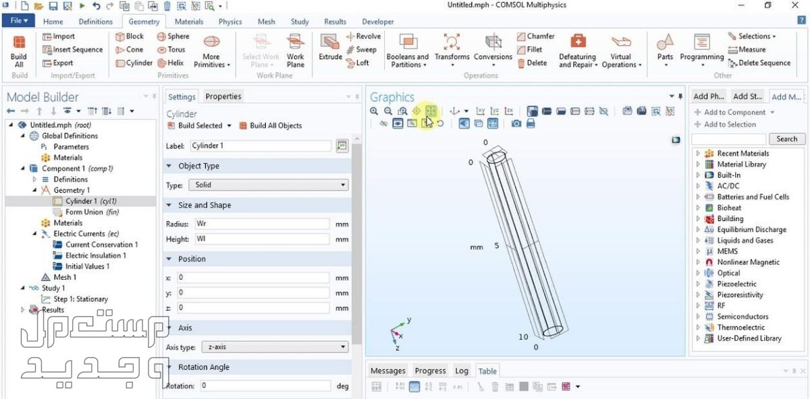Add a Block primitive
The height and width of the screenshot is (399, 810).
pos(130,36)
